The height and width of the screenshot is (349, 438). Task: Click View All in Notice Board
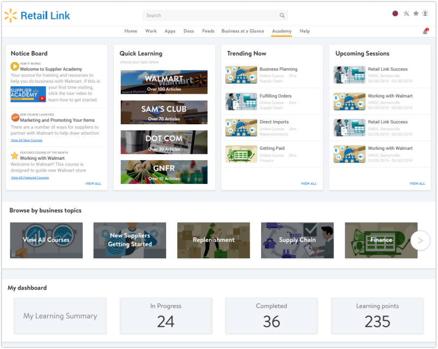coord(93,183)
